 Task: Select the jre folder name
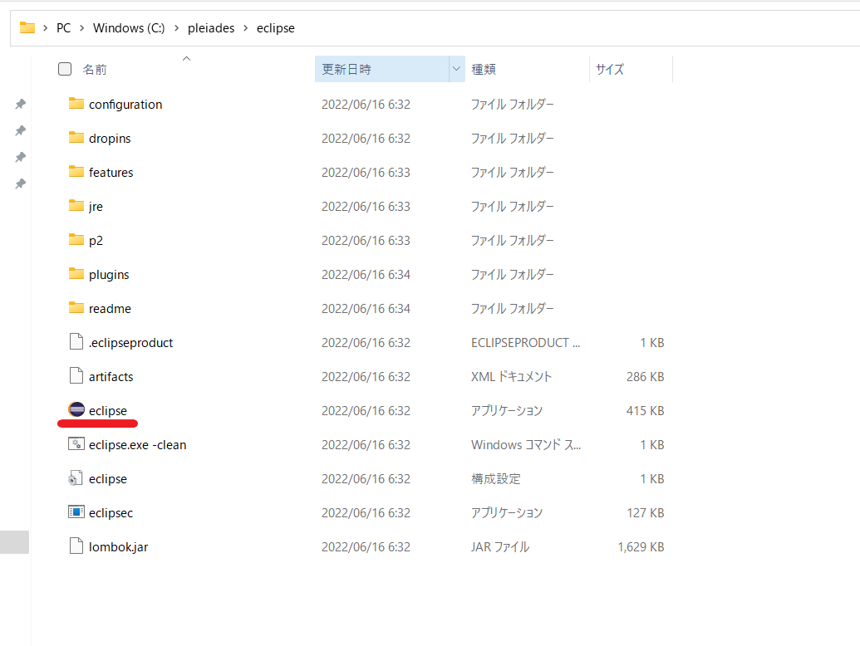pyautogui.click(x=96, y=207)
